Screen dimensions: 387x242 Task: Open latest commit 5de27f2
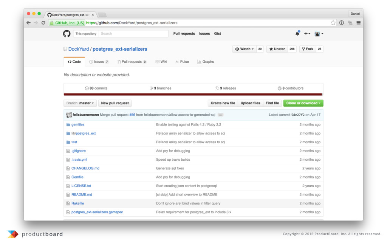coord(298,115)
